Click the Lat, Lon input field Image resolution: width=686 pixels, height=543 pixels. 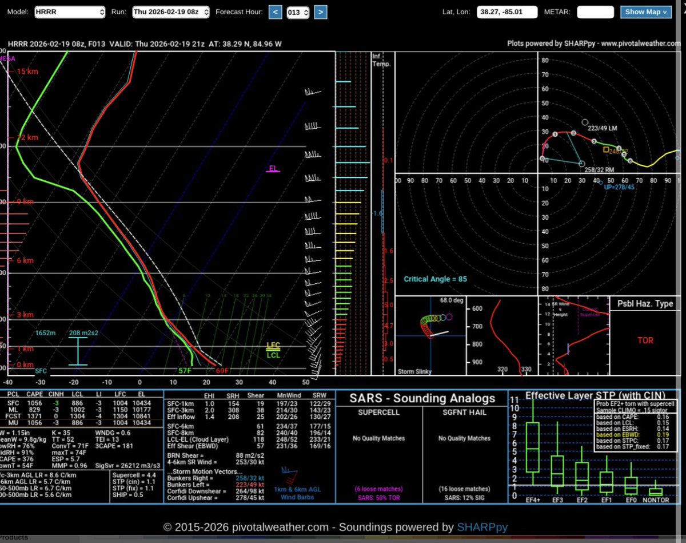[x=507, y=11]
